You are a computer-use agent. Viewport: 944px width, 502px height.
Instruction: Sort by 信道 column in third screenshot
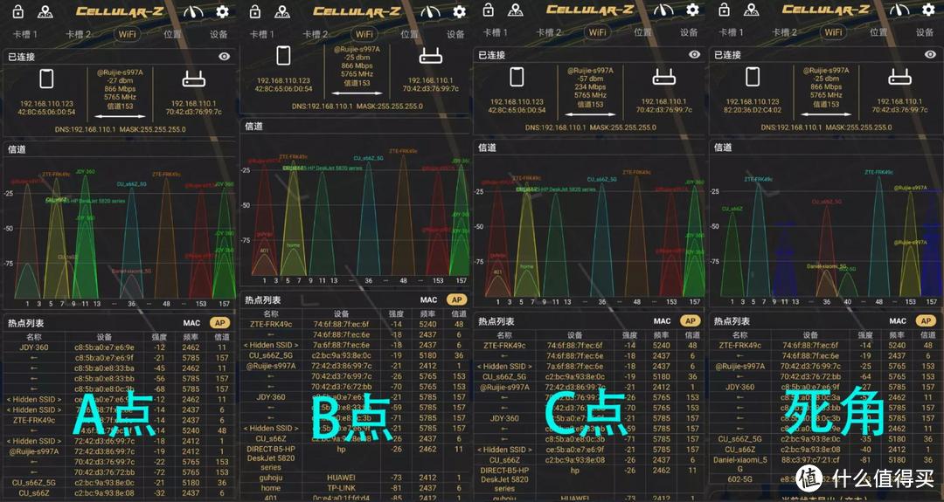(x=692, y=335)
